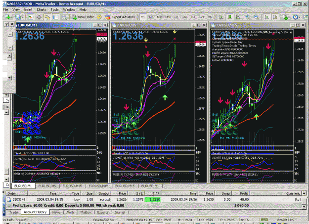309x224 pixels.
Task: Toggle the Navigator panel icon
Action: pos(47,17)
